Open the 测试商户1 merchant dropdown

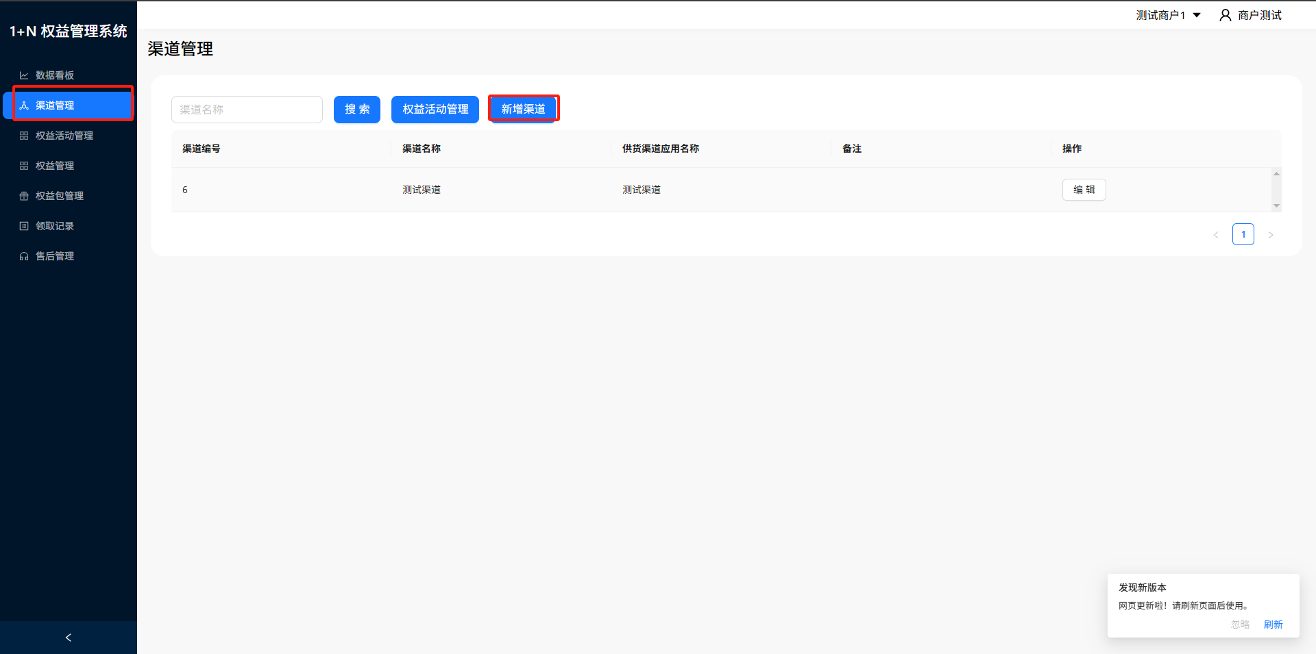click(1168, 15)
